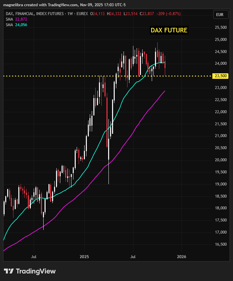Click the closing price C23,837 value
This screenshot has height=281, width=233.
coord(147,14)
